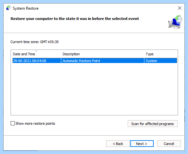Image resolution: width=188 pixels, height=154 pixels.
Task: Click the System Restore title bar icon
Action: click(x=9, y=8)
